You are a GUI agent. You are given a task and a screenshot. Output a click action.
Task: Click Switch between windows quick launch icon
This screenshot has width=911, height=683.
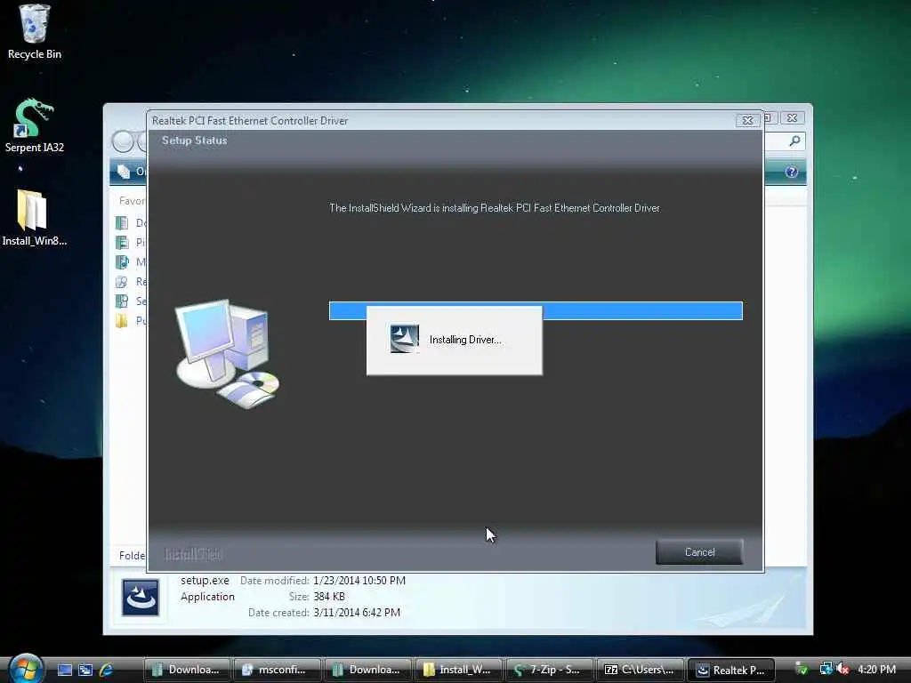85,670
